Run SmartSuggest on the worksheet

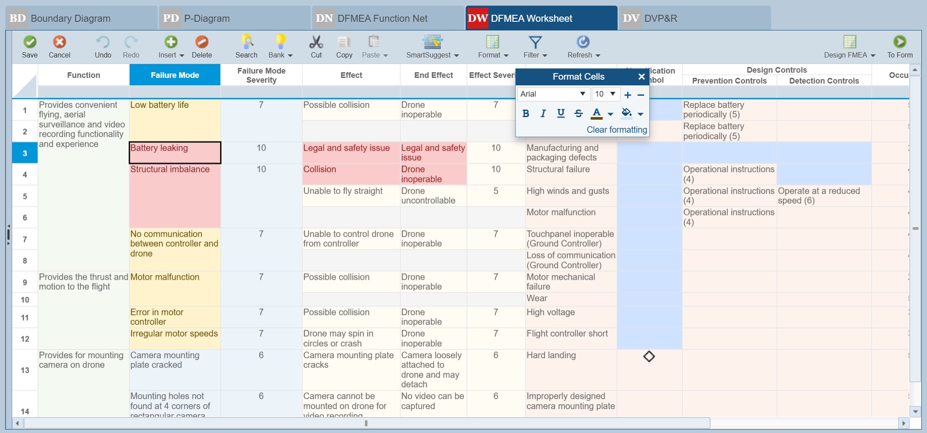(432, 46)
